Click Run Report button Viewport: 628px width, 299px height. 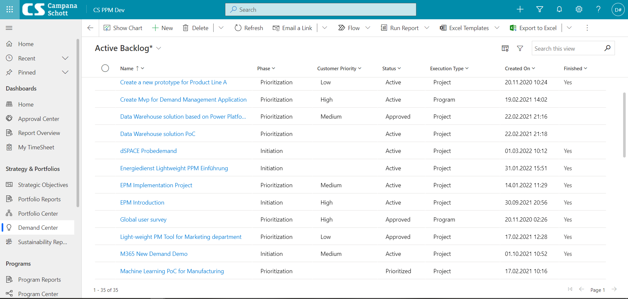pos(400,28)
